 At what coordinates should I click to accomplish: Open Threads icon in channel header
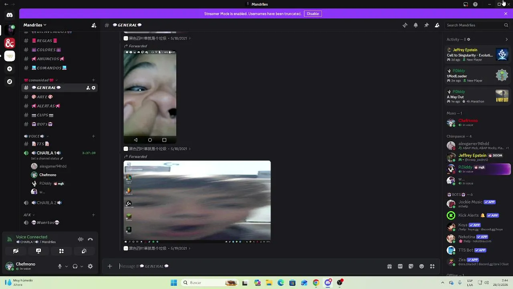coord(405,25)
